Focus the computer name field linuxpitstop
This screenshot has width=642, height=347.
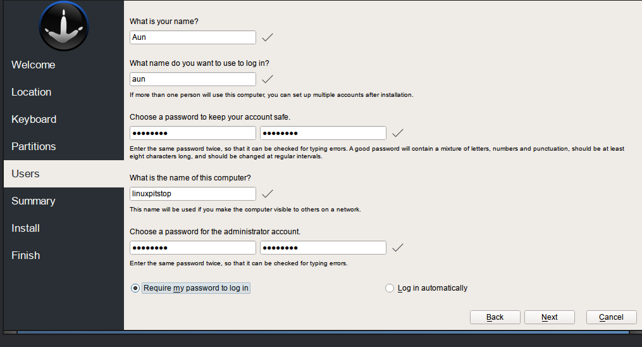193,194
